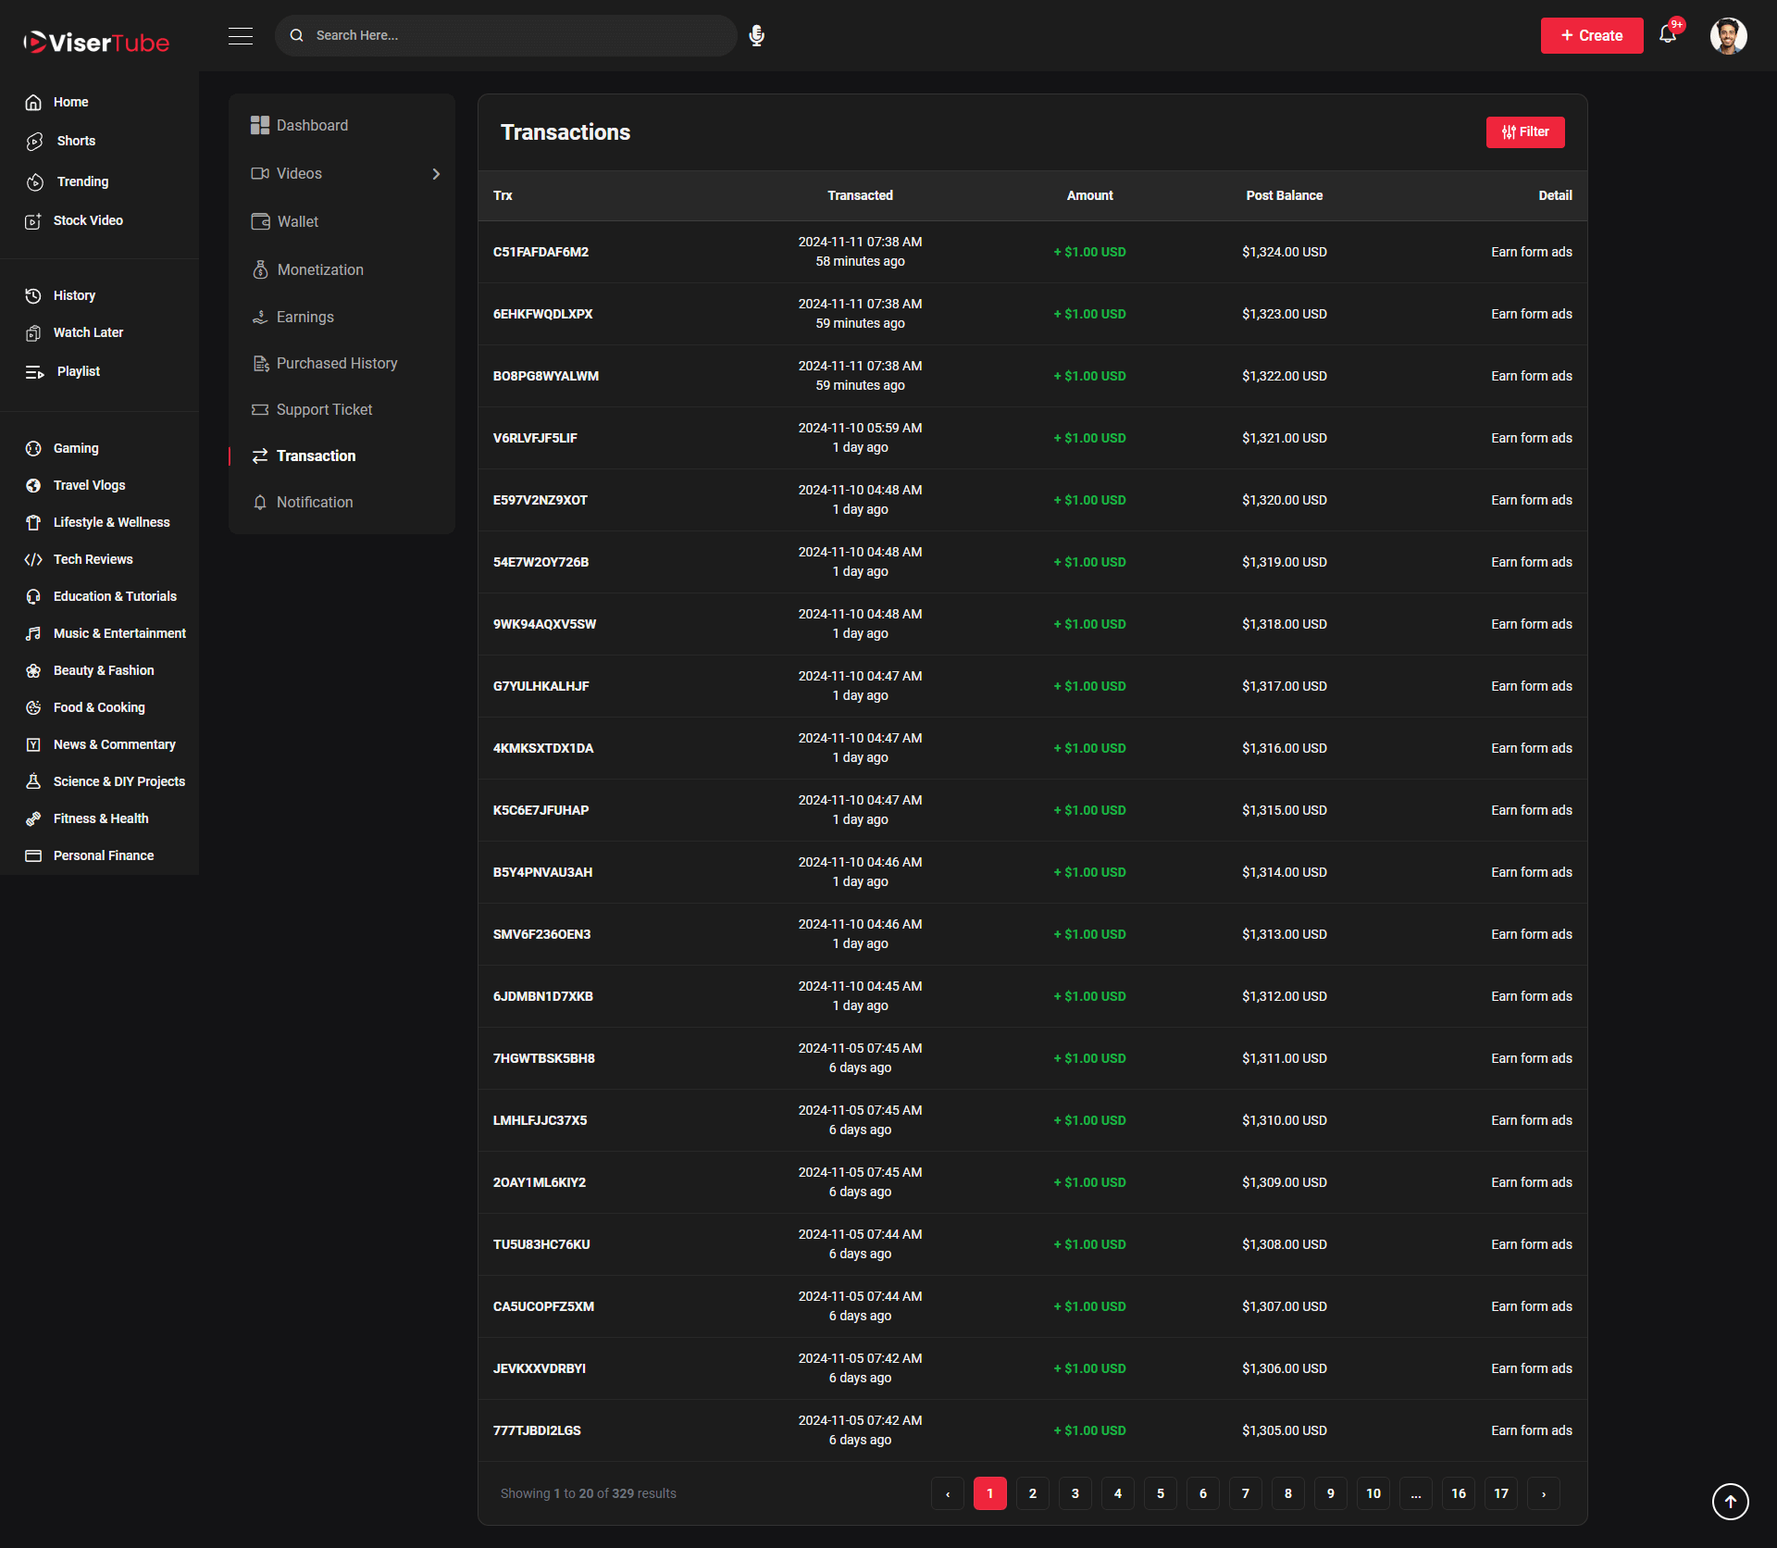This screenshot has height=1548, width=1777.
Task: Open the notifications bell icon
Action: 1668,35
